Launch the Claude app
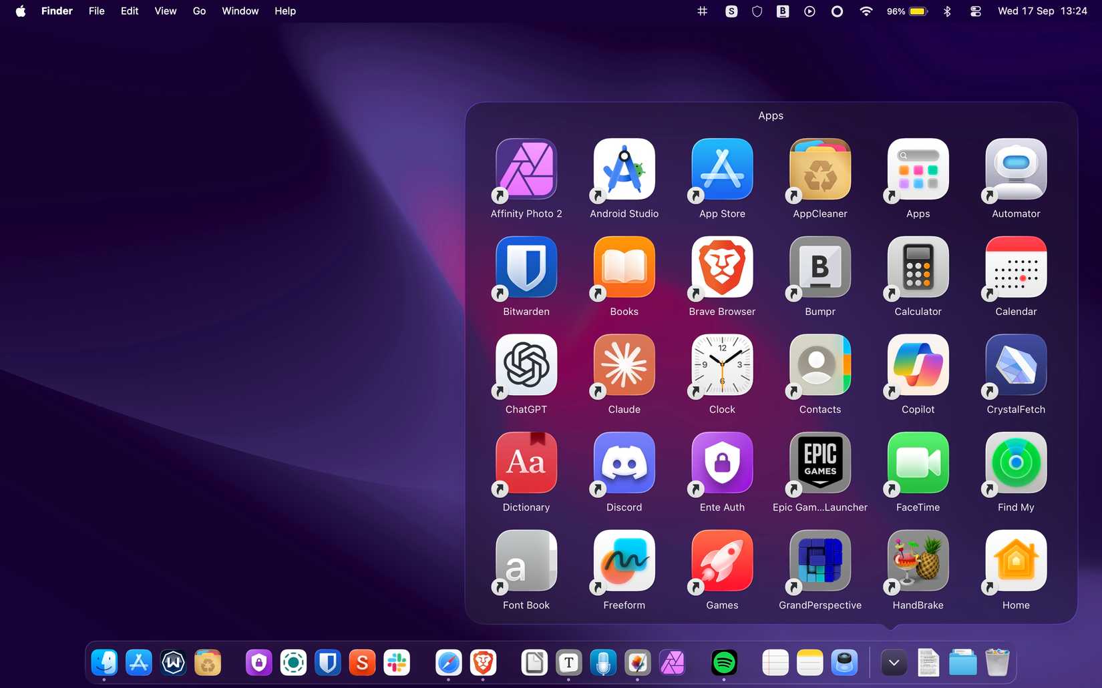Viewport: 1102px width, 688px height. pyautogui.click(x=624, y=365)
